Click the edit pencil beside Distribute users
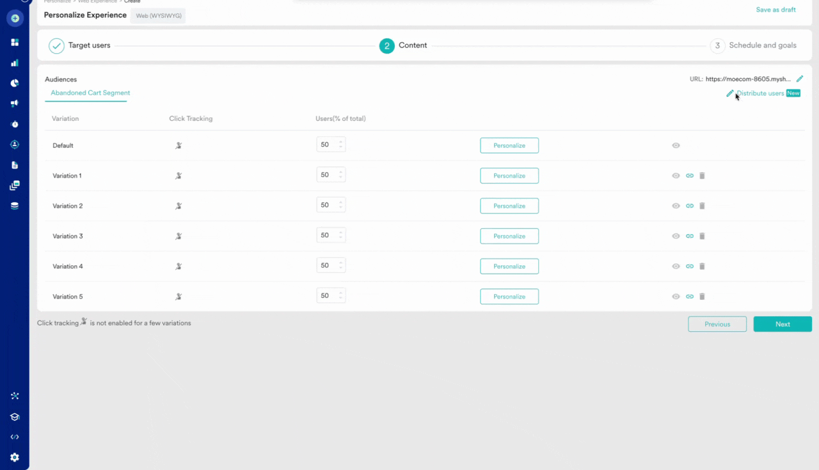The image size is (819, 470). pyautogui.click(x=730, y=93)
